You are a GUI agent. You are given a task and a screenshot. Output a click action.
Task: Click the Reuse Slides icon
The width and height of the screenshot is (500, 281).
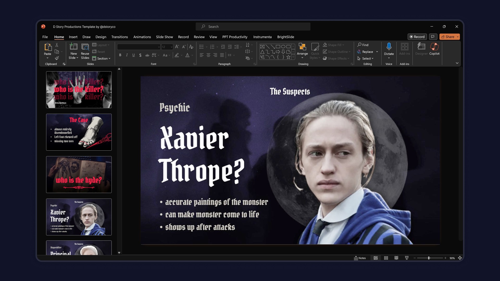pyautogui.click(x=85, y=47)
